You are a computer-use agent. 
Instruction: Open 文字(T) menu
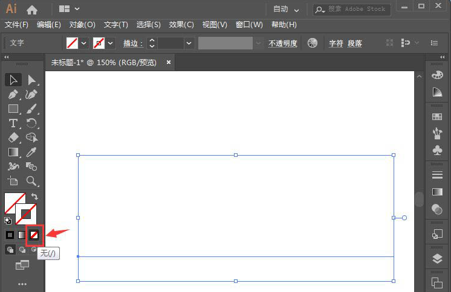(116, 25)
